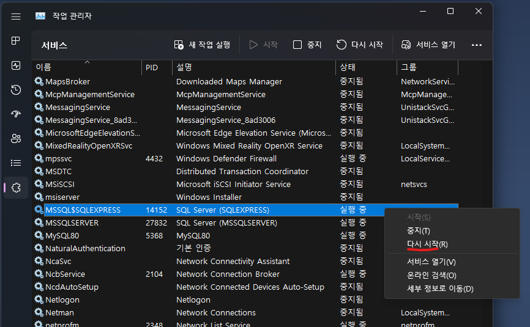Open the Details list icon in sidebar
The image size is (530, 327).
coord(15,163)
